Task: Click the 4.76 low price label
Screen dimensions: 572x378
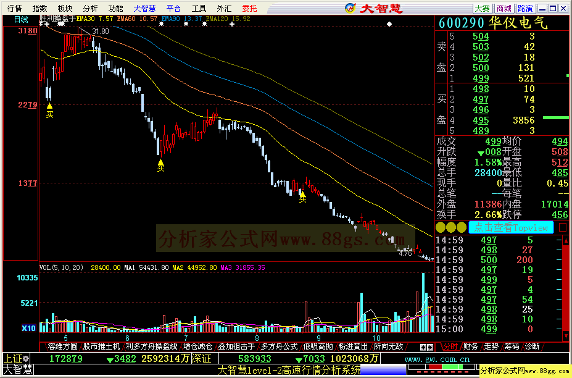Action: tap(405, 253)
